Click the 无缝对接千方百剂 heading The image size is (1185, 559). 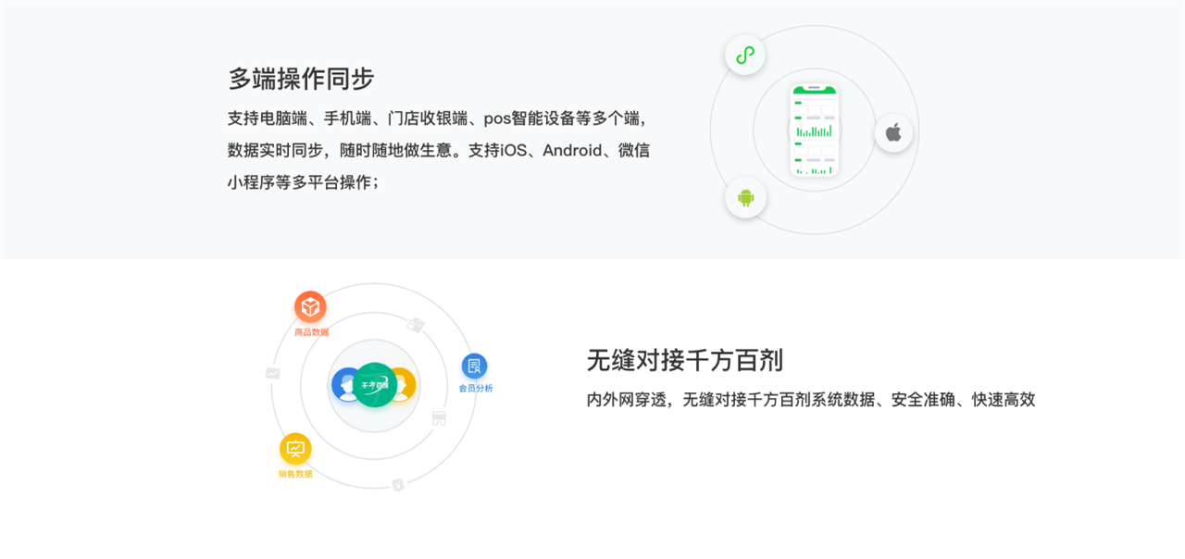685,360
